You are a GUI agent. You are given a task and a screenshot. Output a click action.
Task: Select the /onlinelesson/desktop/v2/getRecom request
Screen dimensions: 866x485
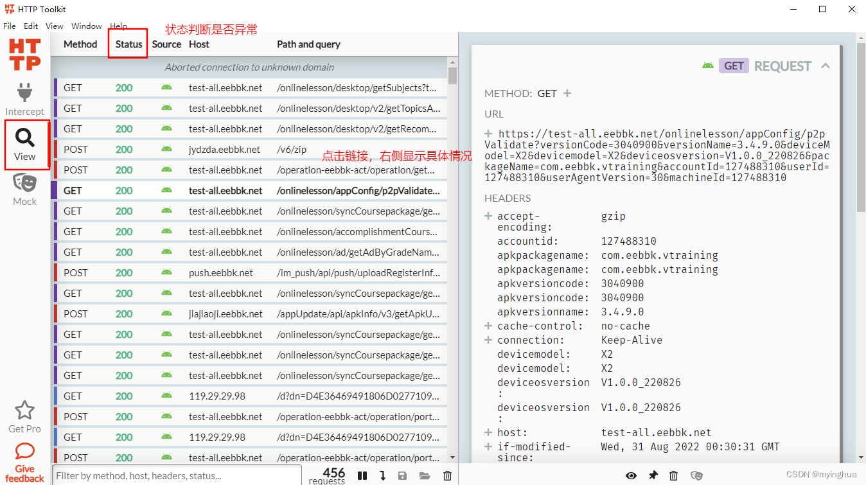coord(249,128)
